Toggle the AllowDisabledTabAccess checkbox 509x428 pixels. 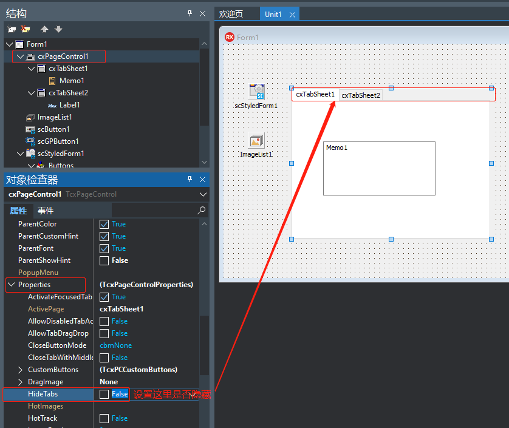tap(104, 321)
